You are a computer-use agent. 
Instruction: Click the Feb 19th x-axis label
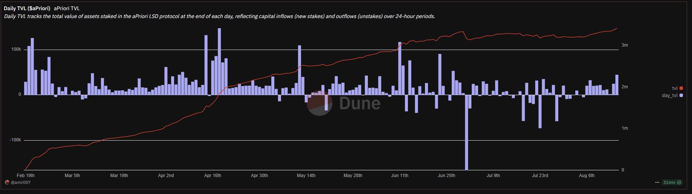point(26,176)
